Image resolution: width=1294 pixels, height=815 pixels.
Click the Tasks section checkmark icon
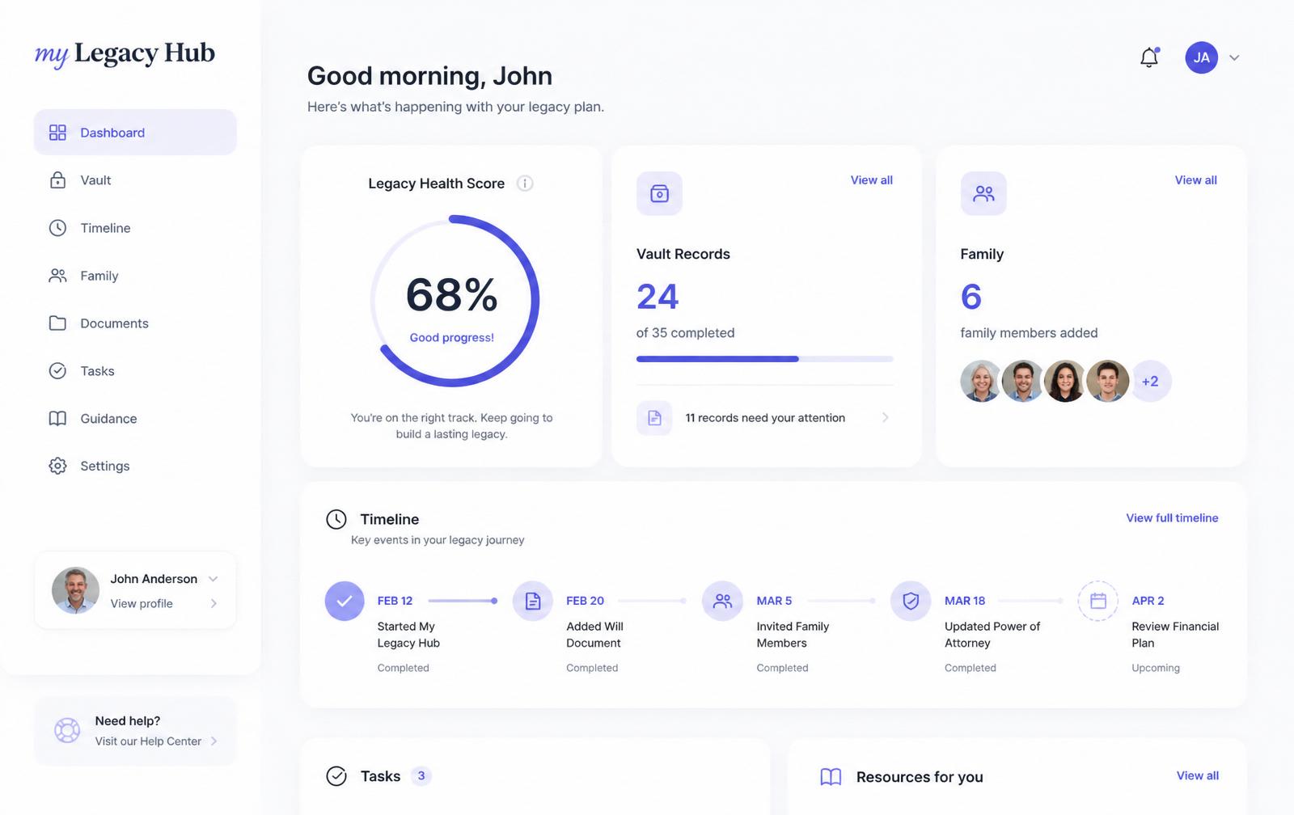point(336,776)
